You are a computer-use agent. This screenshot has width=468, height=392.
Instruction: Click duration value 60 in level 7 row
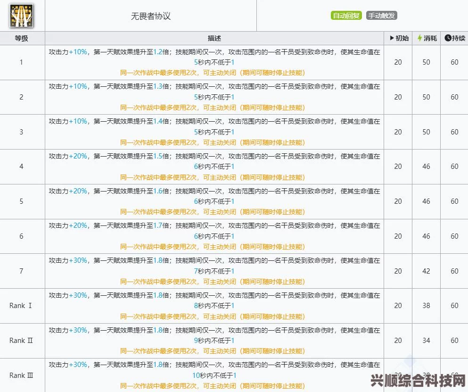[455, 271]
